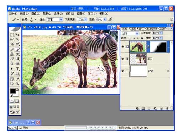Select the Rectangular Marquee tool

point(12,35)
